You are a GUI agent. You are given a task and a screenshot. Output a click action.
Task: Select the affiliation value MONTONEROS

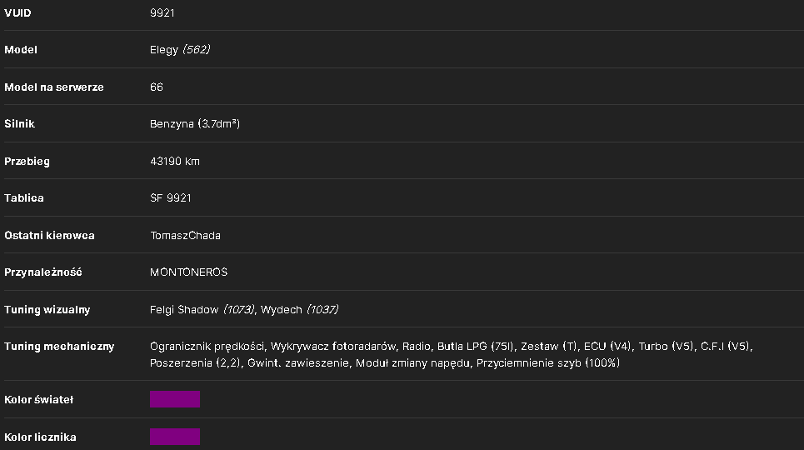188,272
